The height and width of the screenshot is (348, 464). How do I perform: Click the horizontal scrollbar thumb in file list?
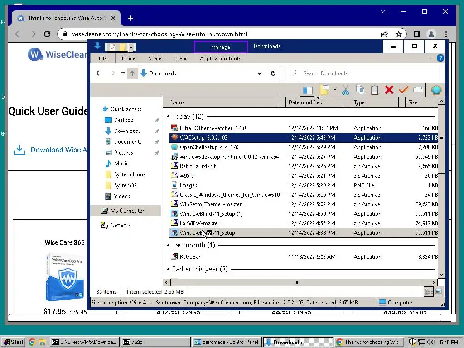click(x=296, y=283)
